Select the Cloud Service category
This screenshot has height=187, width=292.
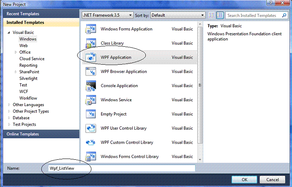pyautogui.click(x=32, y=59)
